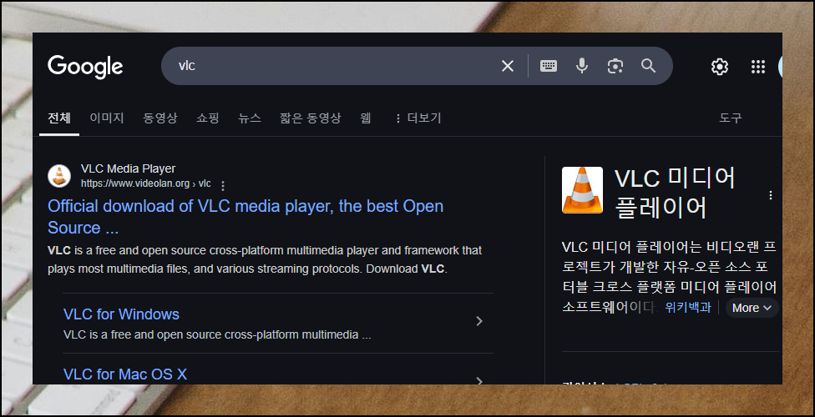Screen dimensions: 815x417
Task: Click the large VLC cone thumbnail
Action: (x=582, y=190)
